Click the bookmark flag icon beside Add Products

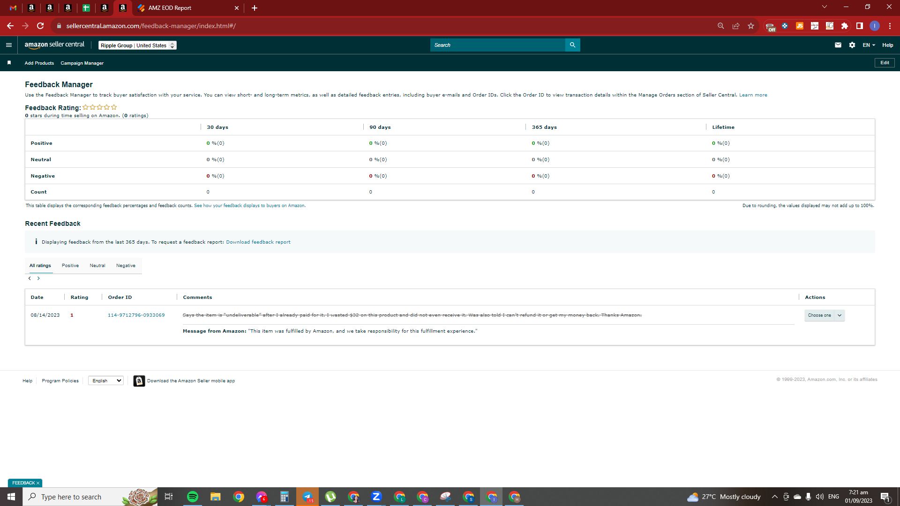9,63
